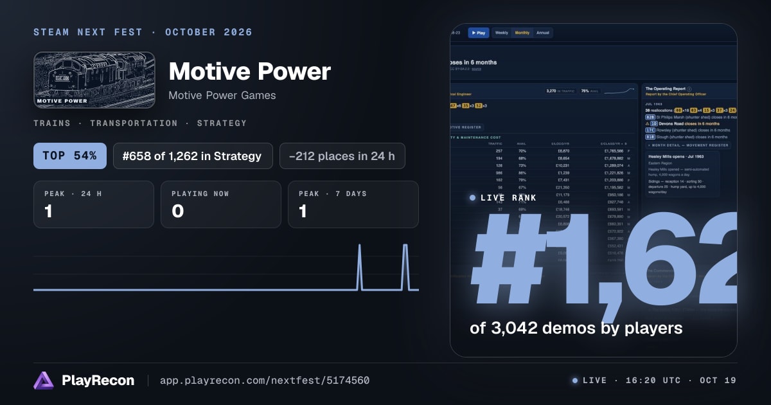
Task: Click the £10,231 table cell
Action: click(563, 166)
